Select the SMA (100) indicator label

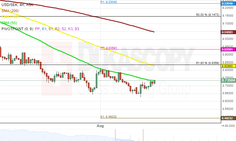pyautogui.click(x=11, y=17)
